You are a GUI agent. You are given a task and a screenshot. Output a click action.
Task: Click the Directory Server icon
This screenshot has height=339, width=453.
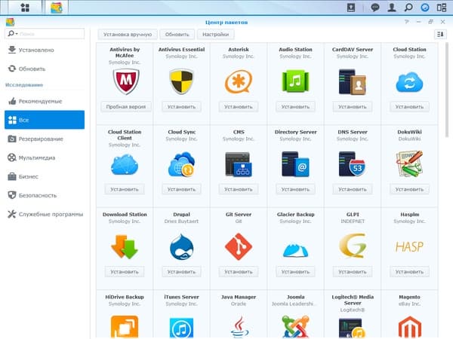(x=295, y=164)
